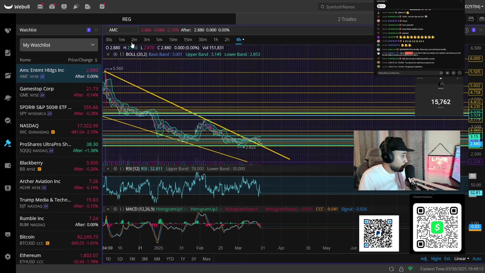485x273 pixels.
Task: Switch to the REG tab
Action: click(x=127, y=19)
